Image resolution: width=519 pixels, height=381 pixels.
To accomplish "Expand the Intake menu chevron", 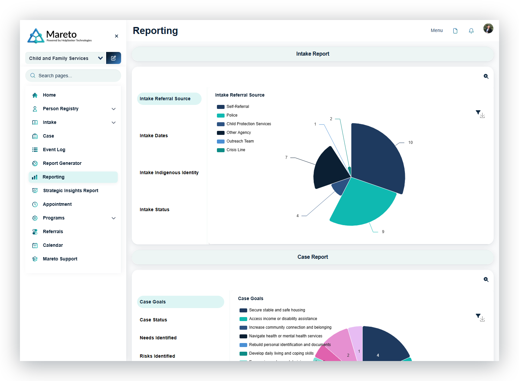I will click(114, 123).
